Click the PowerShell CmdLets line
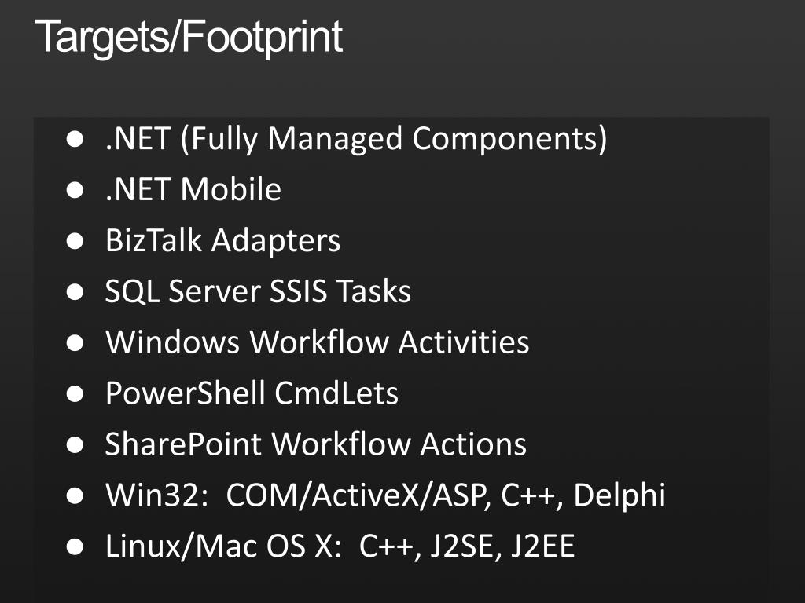 pos(252,393)
